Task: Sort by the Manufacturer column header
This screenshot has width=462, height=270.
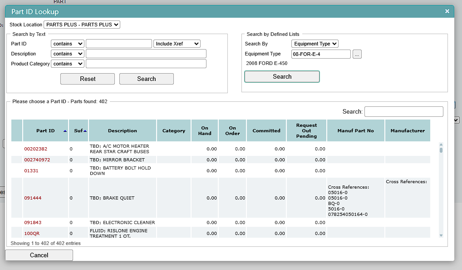Action: coord(408,131)
